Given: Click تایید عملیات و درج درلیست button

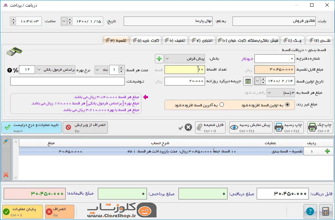Looking at the screenshot, I should point(32,127).
